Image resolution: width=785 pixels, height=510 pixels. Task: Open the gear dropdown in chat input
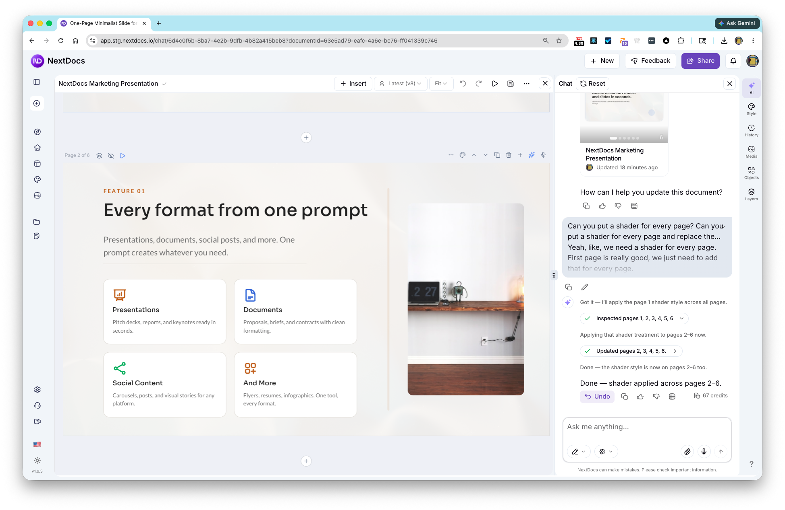click(x=606, y=452)
